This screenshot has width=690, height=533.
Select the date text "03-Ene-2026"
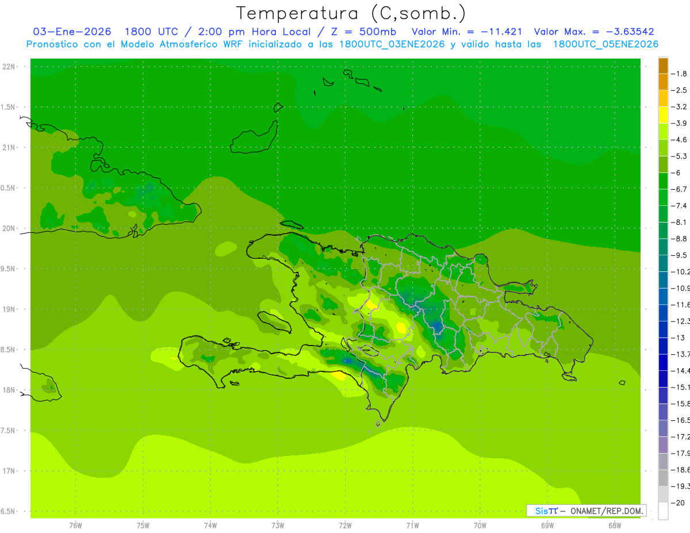pyautogui.click(x=72, y=32)
